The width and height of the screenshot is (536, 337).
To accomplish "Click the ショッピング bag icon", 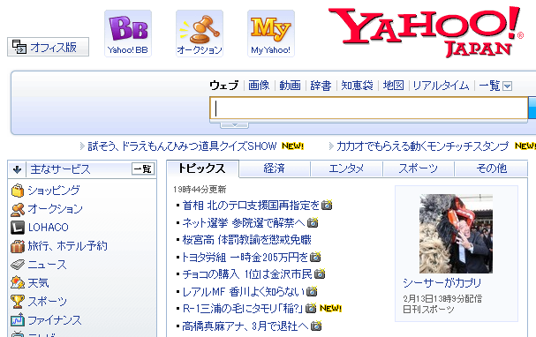I will click(x=18, y=191).
